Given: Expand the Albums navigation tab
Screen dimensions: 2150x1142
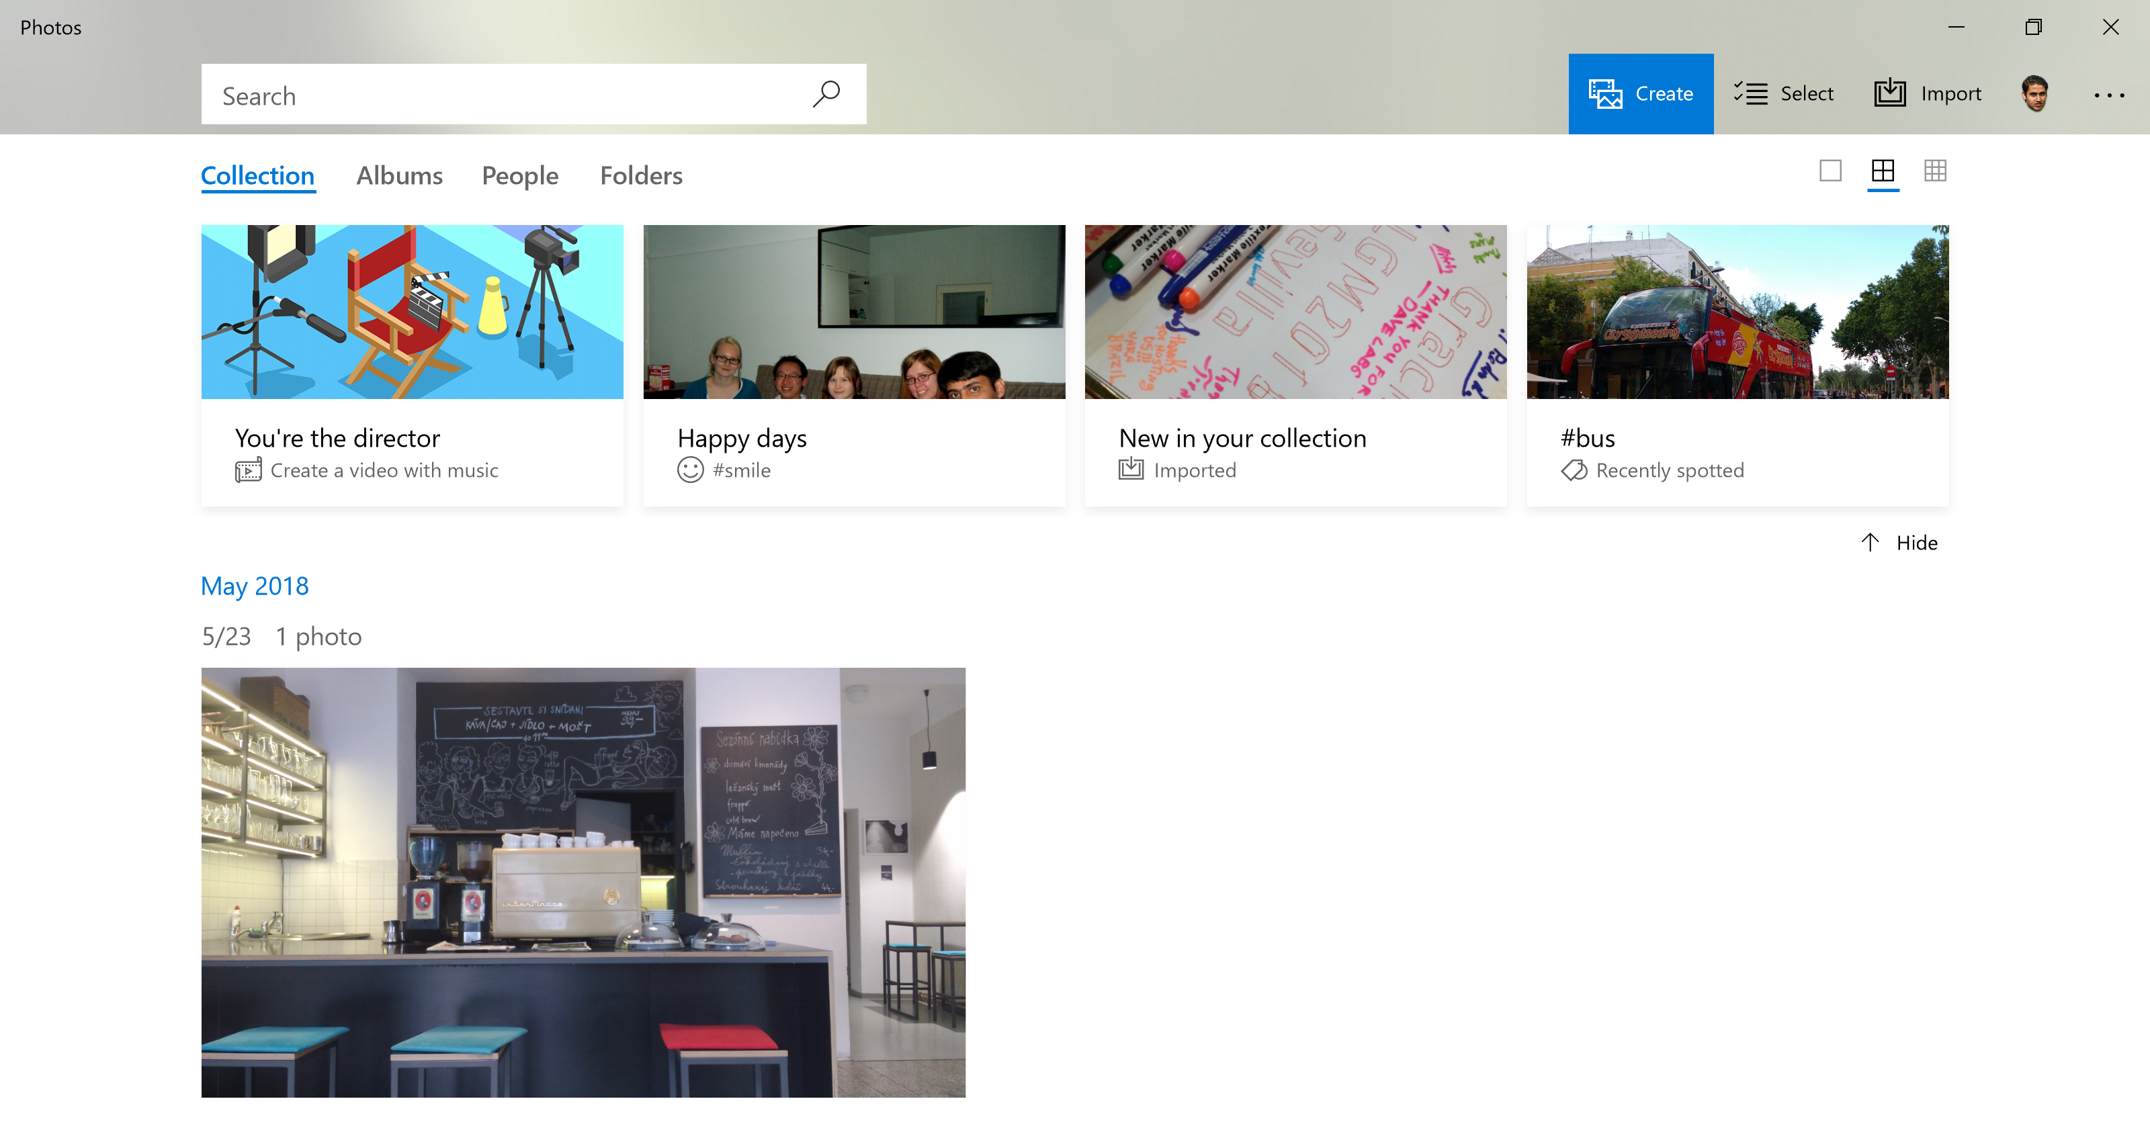Looking at the screenshot, I should coord(398,175).
